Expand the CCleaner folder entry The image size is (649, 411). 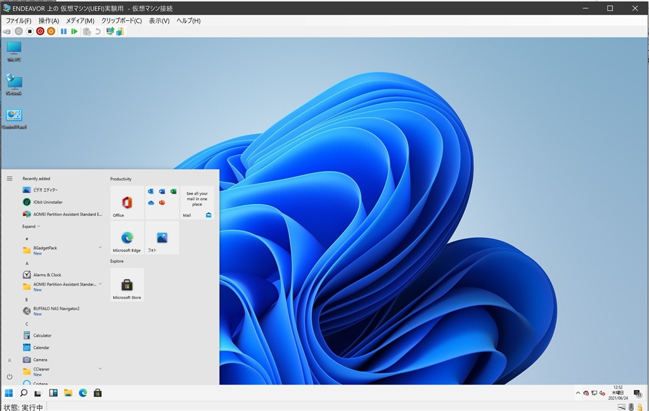coord(100,369)
